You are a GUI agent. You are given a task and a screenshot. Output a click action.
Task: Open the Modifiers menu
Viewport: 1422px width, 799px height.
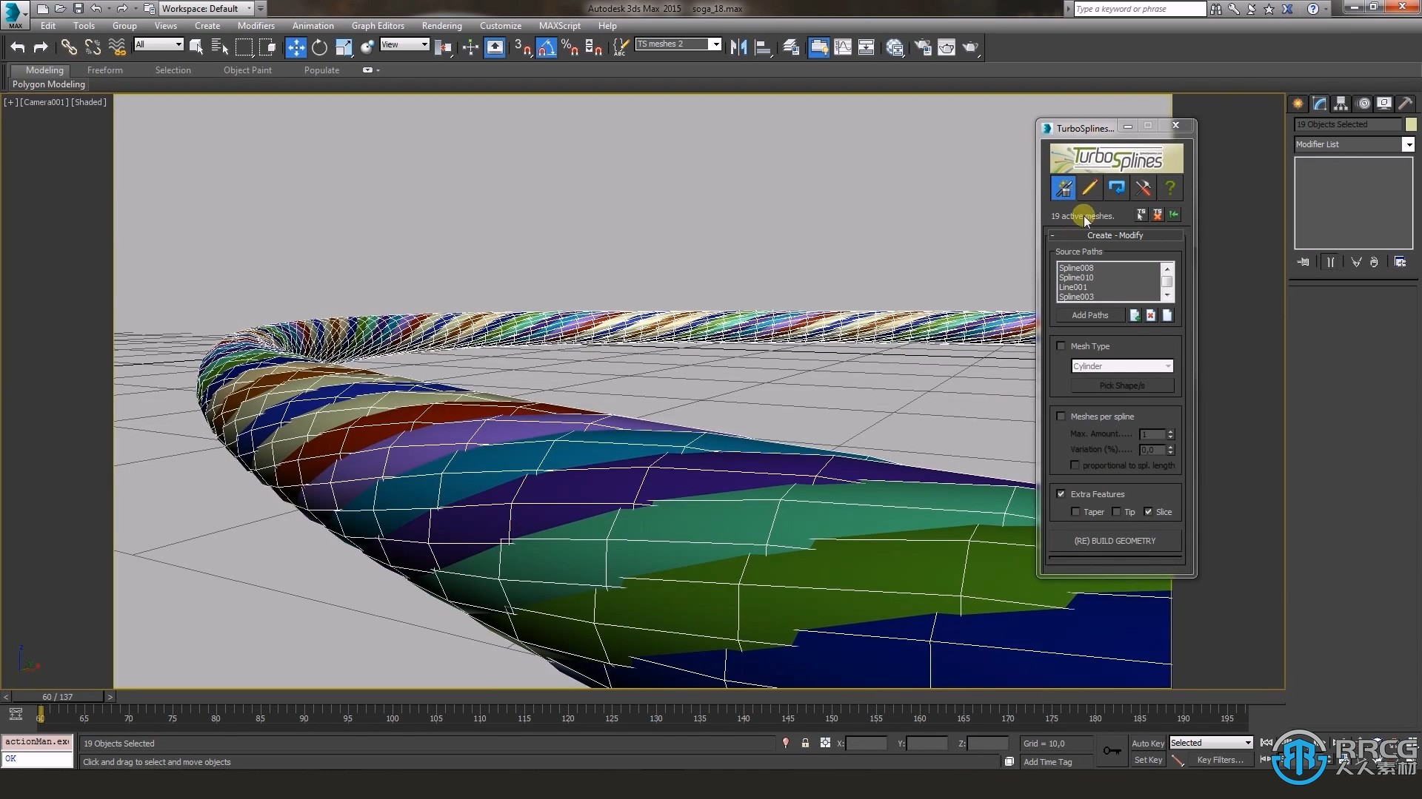click(256, 25)
